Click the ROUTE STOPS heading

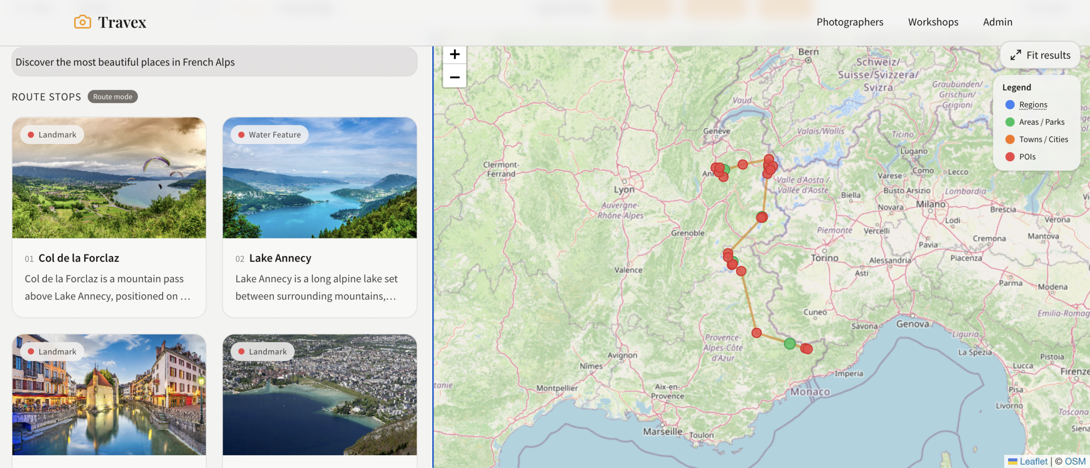(46, 97)
